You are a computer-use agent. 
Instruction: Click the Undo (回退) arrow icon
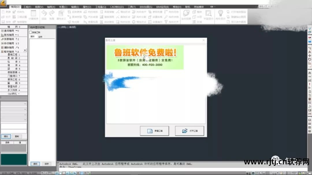44,14
